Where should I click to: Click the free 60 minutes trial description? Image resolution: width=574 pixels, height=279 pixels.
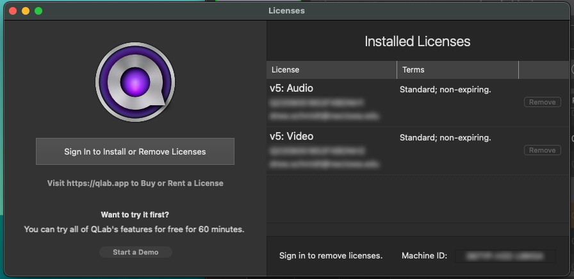(134, 230)
